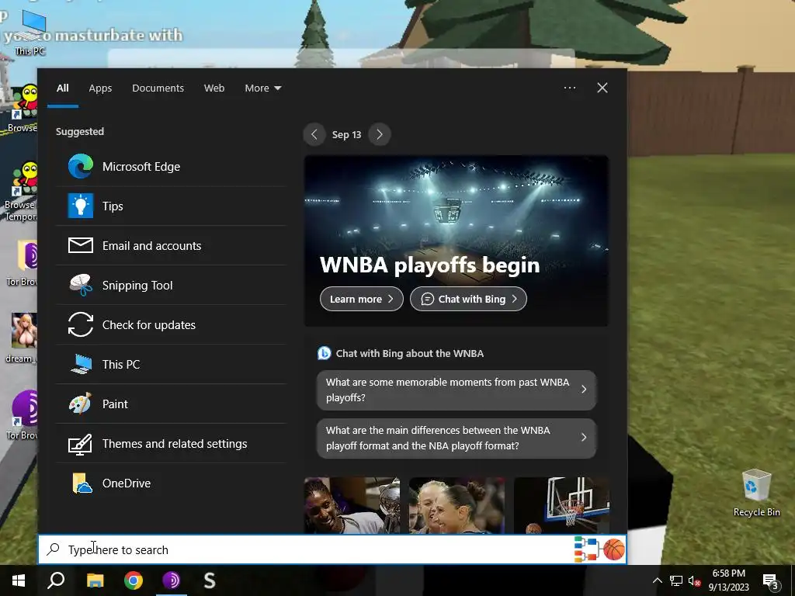Click the taskbar search magnifier icon
This screenshot has width=795, height=596.
point(56,580)
